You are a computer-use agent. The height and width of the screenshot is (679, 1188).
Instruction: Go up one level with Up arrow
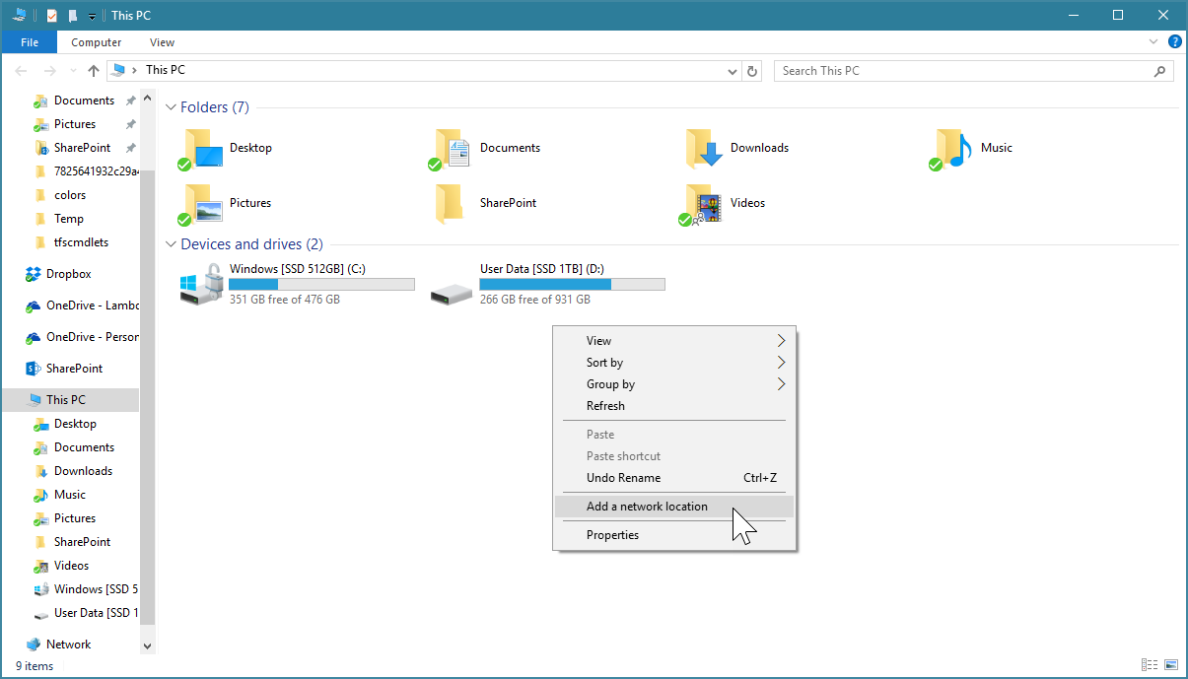[x=94, y=71]
